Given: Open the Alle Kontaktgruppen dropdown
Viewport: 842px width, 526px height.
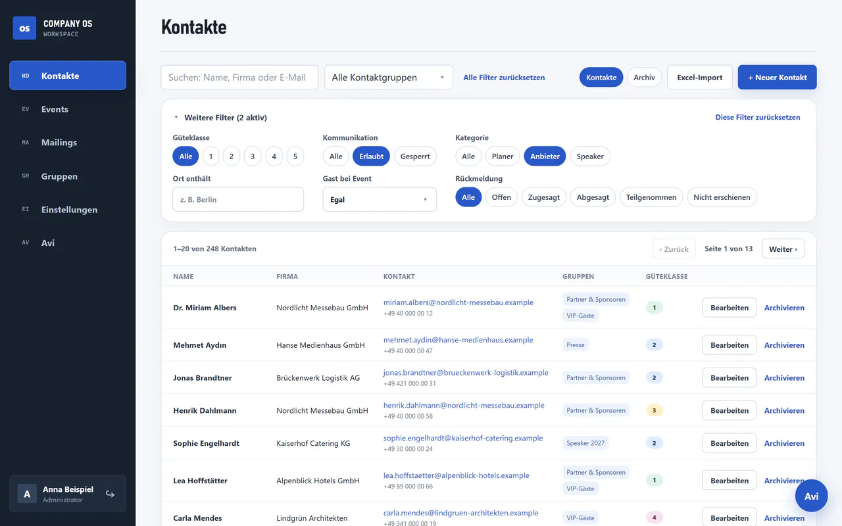Looking at the screenshot, I should [389, 77].
